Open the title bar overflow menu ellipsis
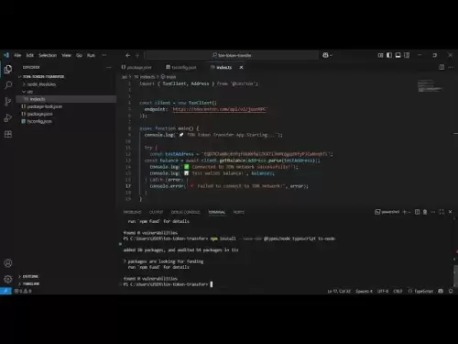458x344 pixels. tap(104, 55)
